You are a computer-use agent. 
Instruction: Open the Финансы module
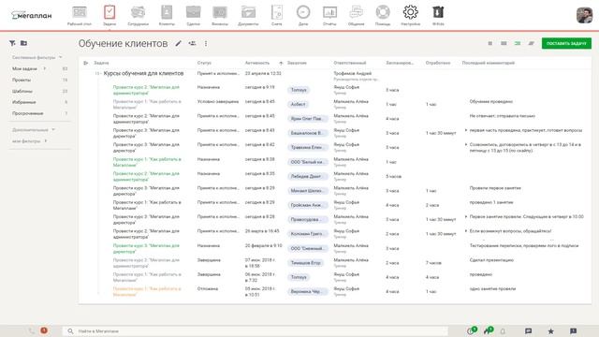point(220,15)
